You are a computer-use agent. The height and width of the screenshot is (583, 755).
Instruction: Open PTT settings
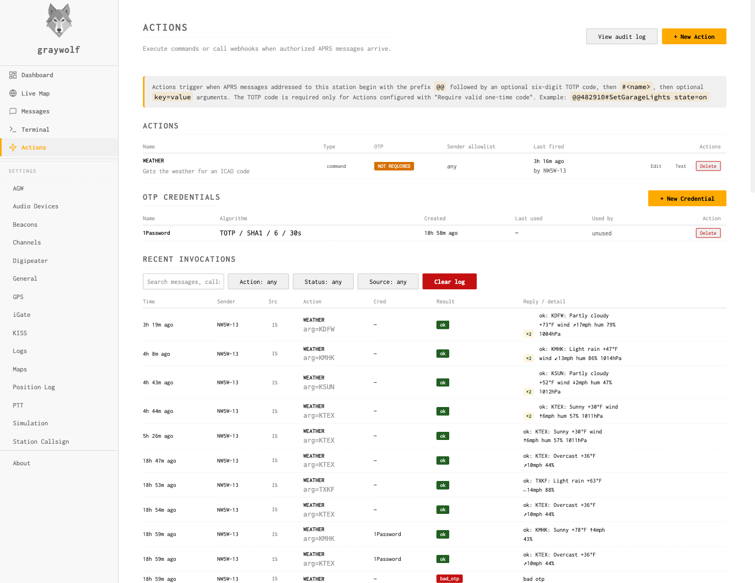tap(59, 405)
